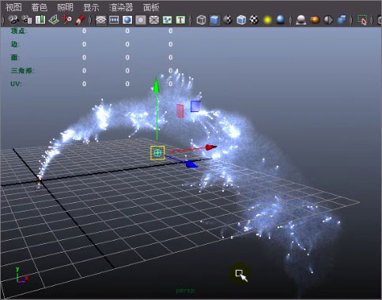
Task: Open the camera attributes icon
Action: 27,20
